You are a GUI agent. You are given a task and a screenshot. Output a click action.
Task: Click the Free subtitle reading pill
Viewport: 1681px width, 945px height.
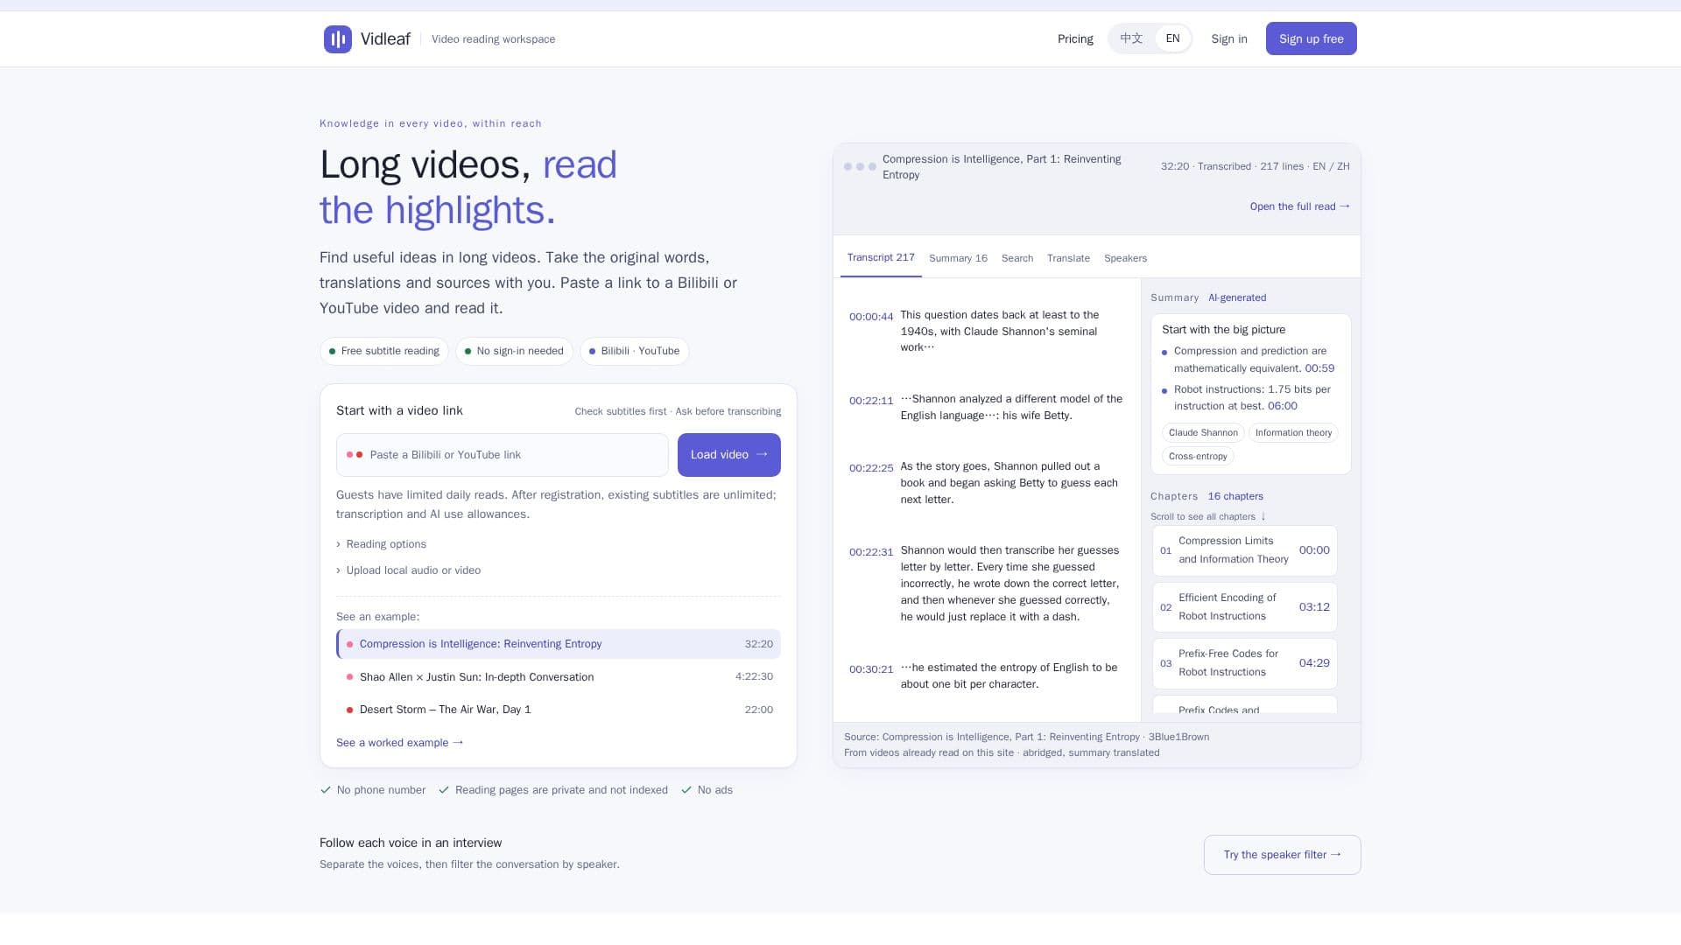(x=384, y=351)
